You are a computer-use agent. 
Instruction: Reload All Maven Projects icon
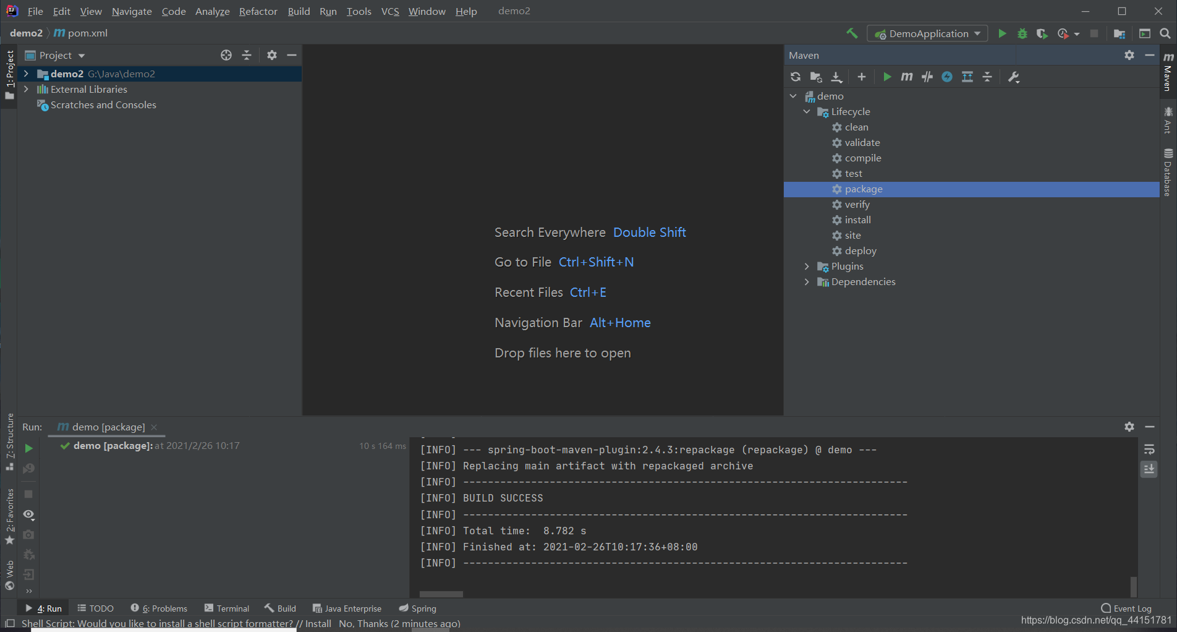[796, 77]
